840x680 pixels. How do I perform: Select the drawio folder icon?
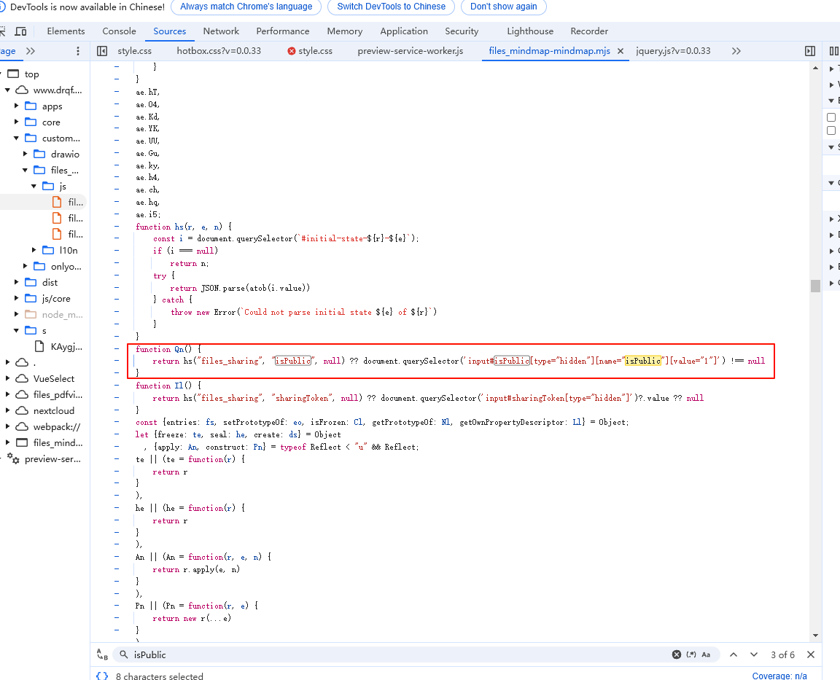[39, 155]
